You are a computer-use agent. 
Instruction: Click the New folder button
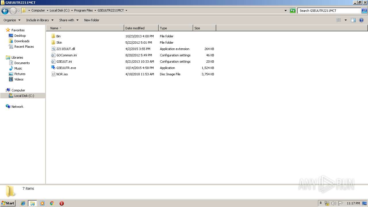[x=92, y=20]
